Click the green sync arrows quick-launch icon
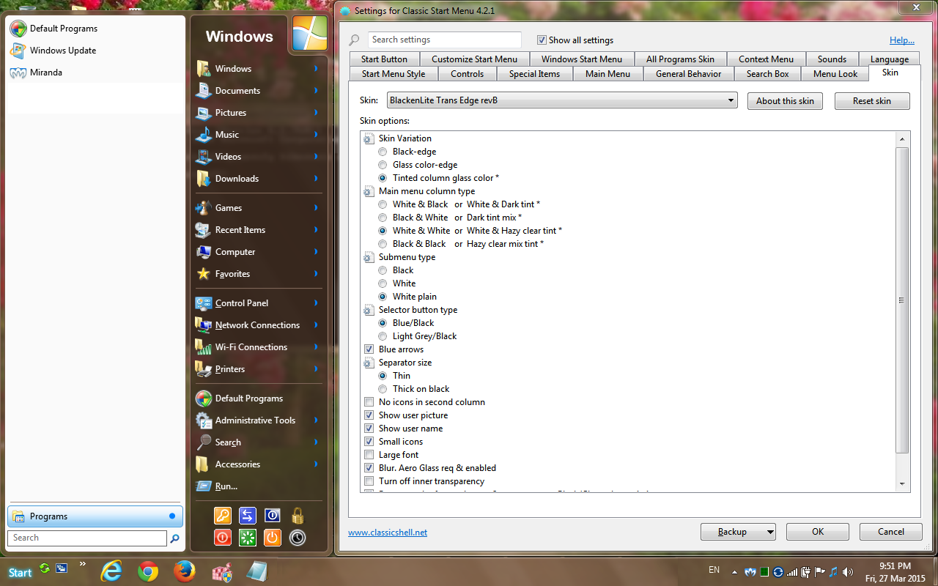The image size is (938, 586). [x=45, y=568]
